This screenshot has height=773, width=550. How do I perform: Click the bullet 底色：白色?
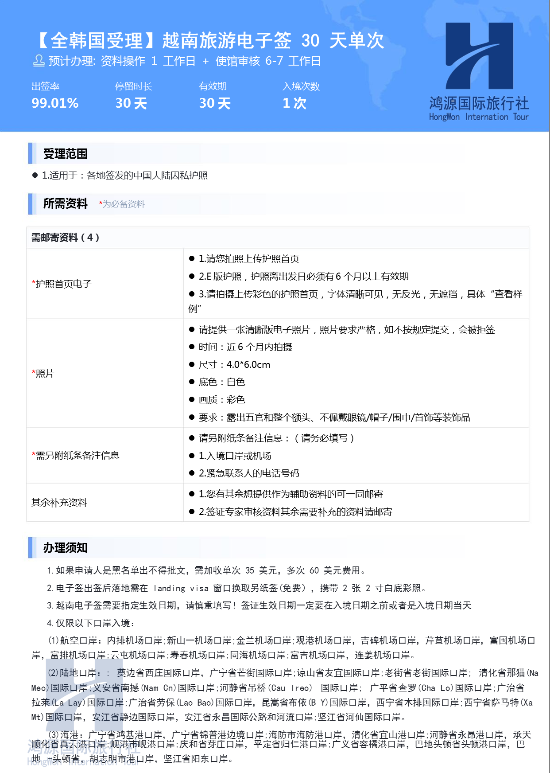click(217, 382)
